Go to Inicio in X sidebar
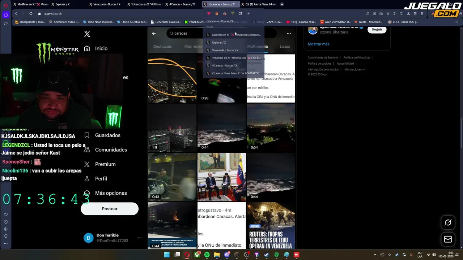Viewport: 463px width, 260px height. coord(96,48)
